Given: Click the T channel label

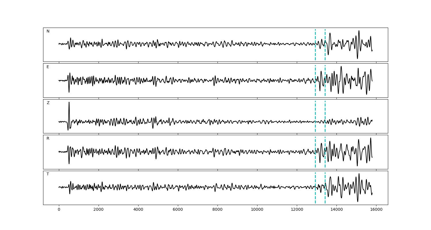Looking at the screenshot, I should click(x=48, y=174).
